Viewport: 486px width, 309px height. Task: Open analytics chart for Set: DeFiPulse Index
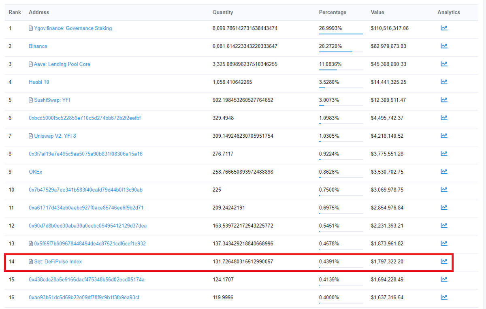coord(444,261)
